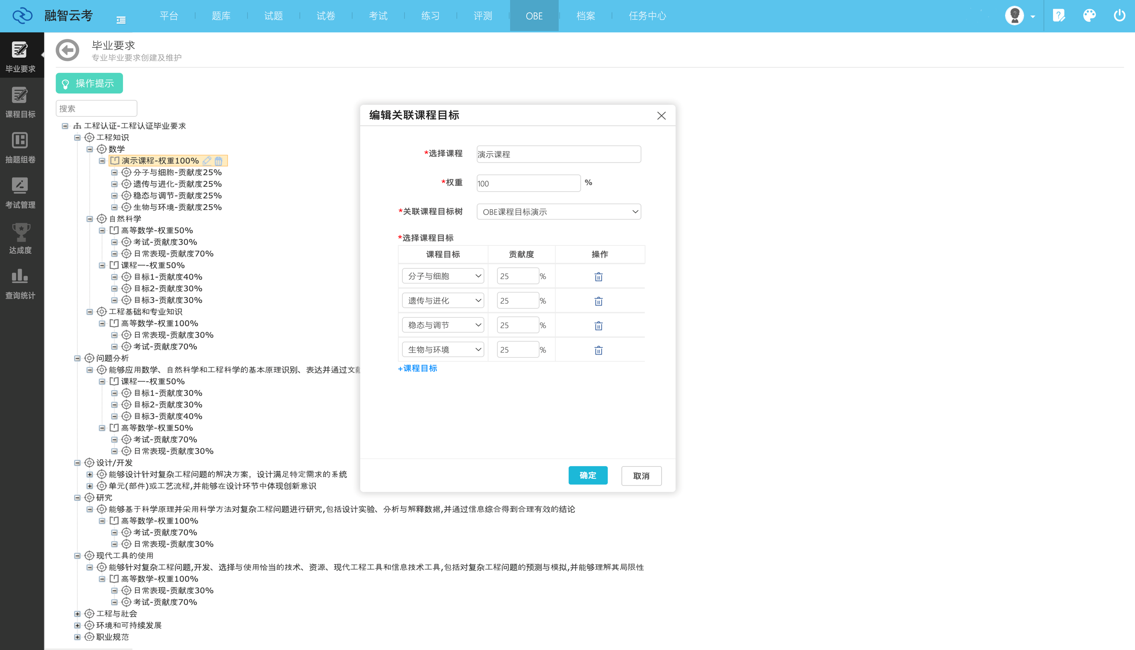Screen dimensions: 1135x650
Task: Open 查询统计 statistics panel
Action: 20,282
